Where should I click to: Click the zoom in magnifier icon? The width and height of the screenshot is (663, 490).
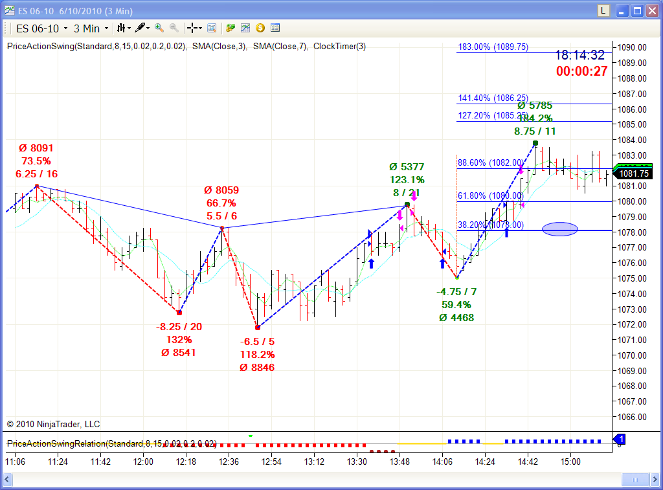point(159,28)
